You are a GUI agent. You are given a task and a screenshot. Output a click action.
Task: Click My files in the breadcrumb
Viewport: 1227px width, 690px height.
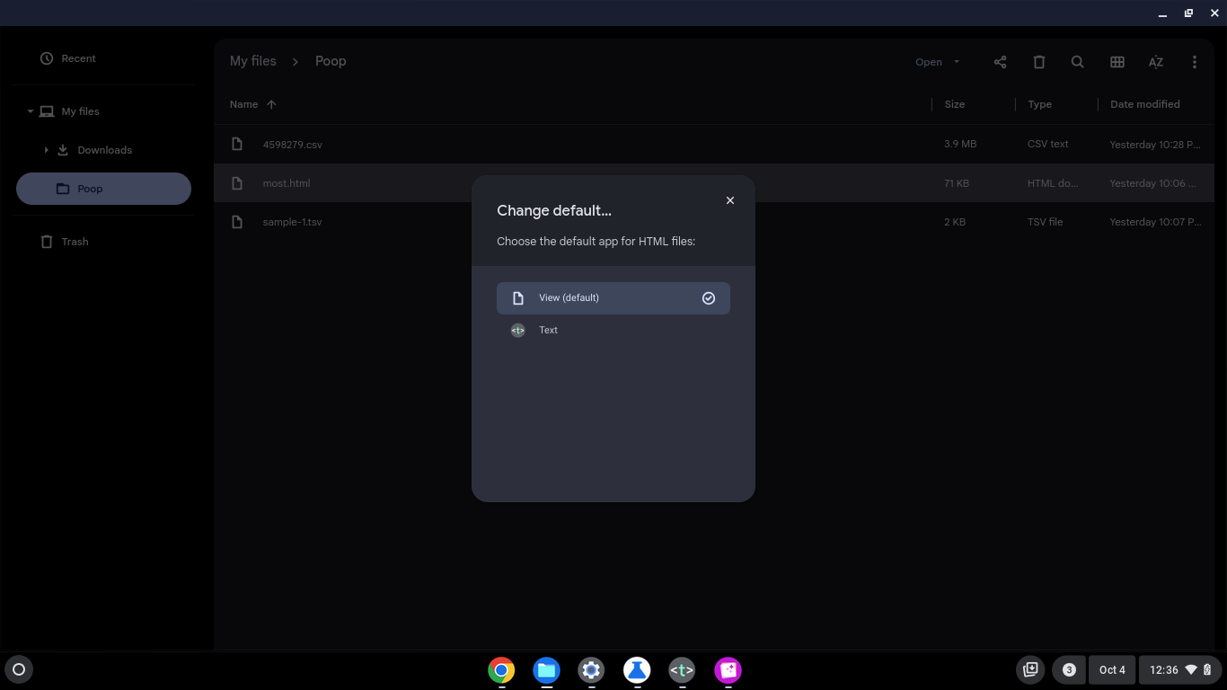pyautogui.click(x=252, y=61)
